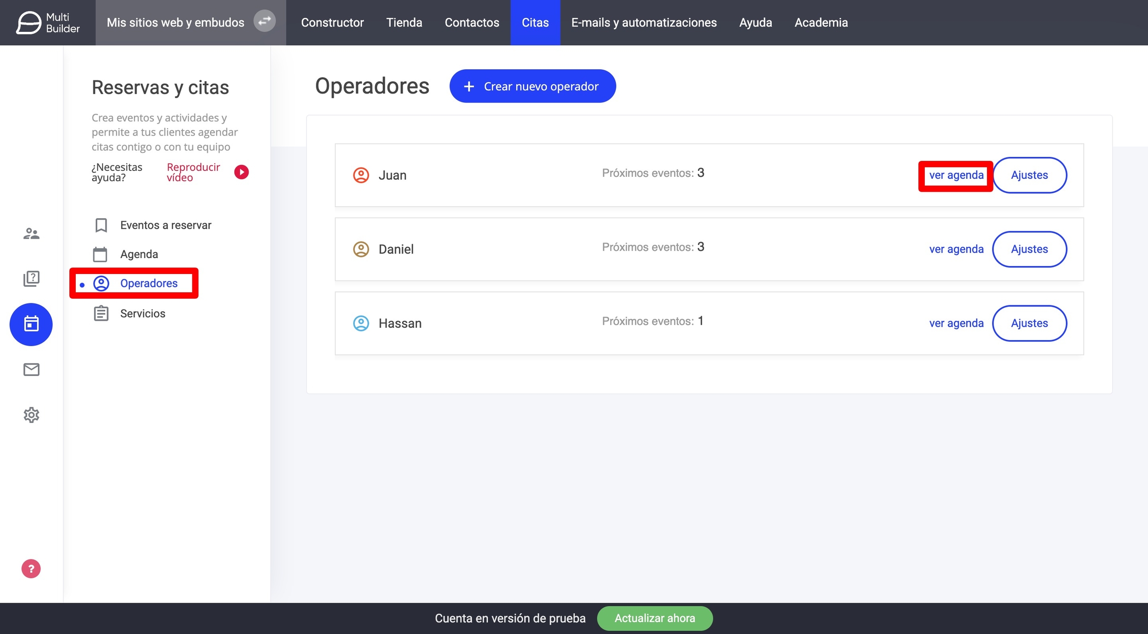Viewport: 1148px width, 634px height.
Task: Click the MultiBuilder logo icon
Action: pyautogui.click(x=28, y=22)
